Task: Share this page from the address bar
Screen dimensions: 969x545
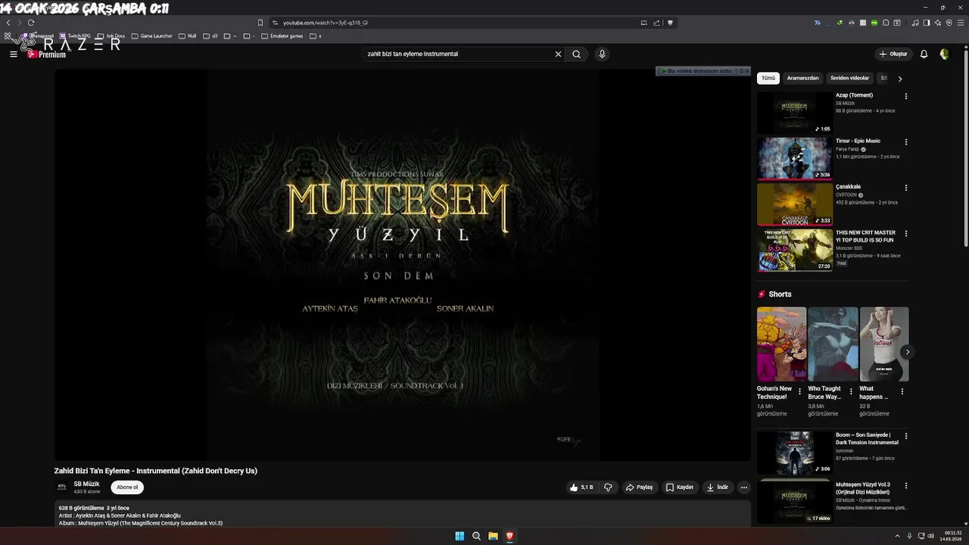Action: pos(657,23)
